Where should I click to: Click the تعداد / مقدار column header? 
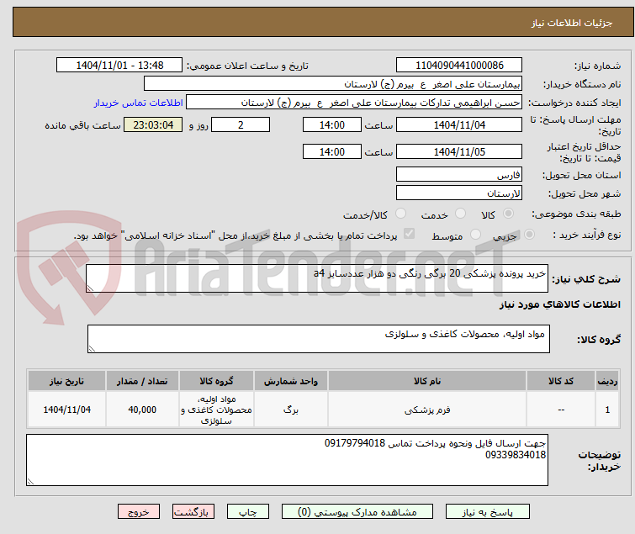point(142,381)
